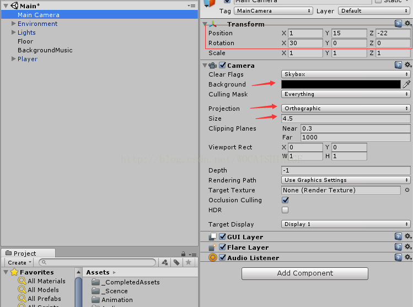
Task: Click Search by Type icon in Project
Action: click(165, 262)
